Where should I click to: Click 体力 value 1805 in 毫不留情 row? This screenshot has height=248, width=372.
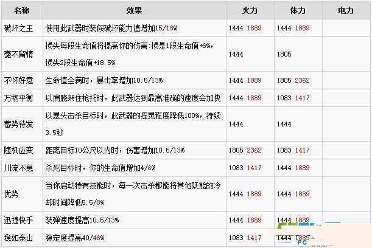pyautogui.click(x=284, y=54)
